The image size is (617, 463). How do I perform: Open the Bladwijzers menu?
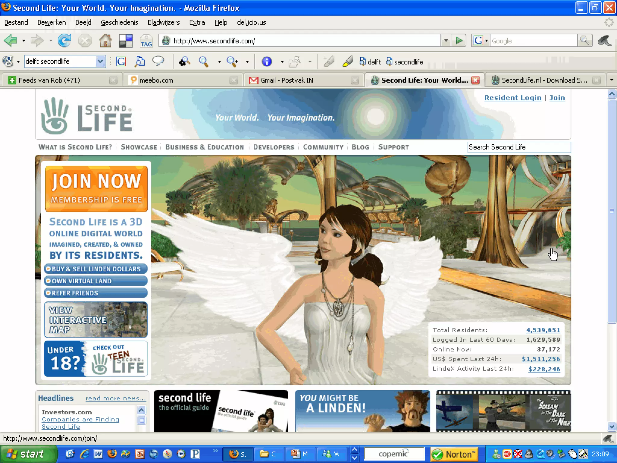164,22
